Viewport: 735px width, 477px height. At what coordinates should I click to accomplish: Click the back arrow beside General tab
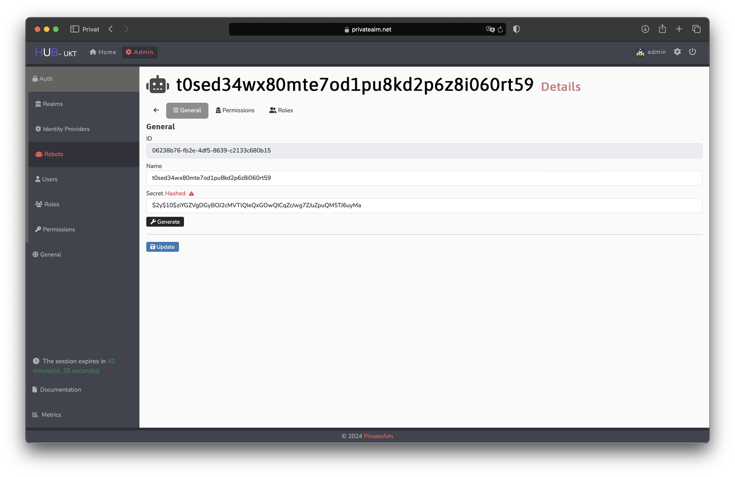pos(156,110)
